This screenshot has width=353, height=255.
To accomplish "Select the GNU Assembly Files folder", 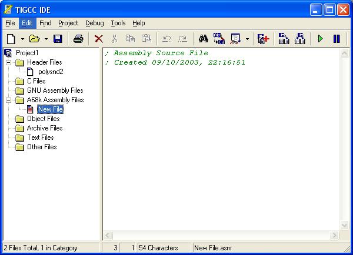I will 55,90.
